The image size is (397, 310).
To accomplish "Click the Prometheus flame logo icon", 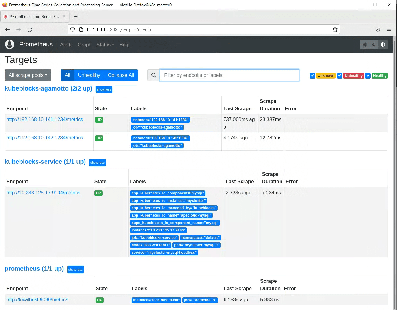I will [10, 45].
